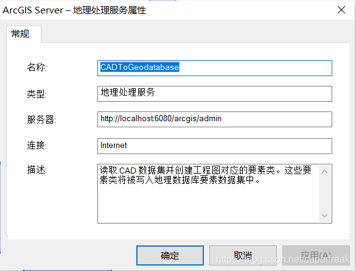Confirm with the 确定 button
356x271 pixels.
170,256
